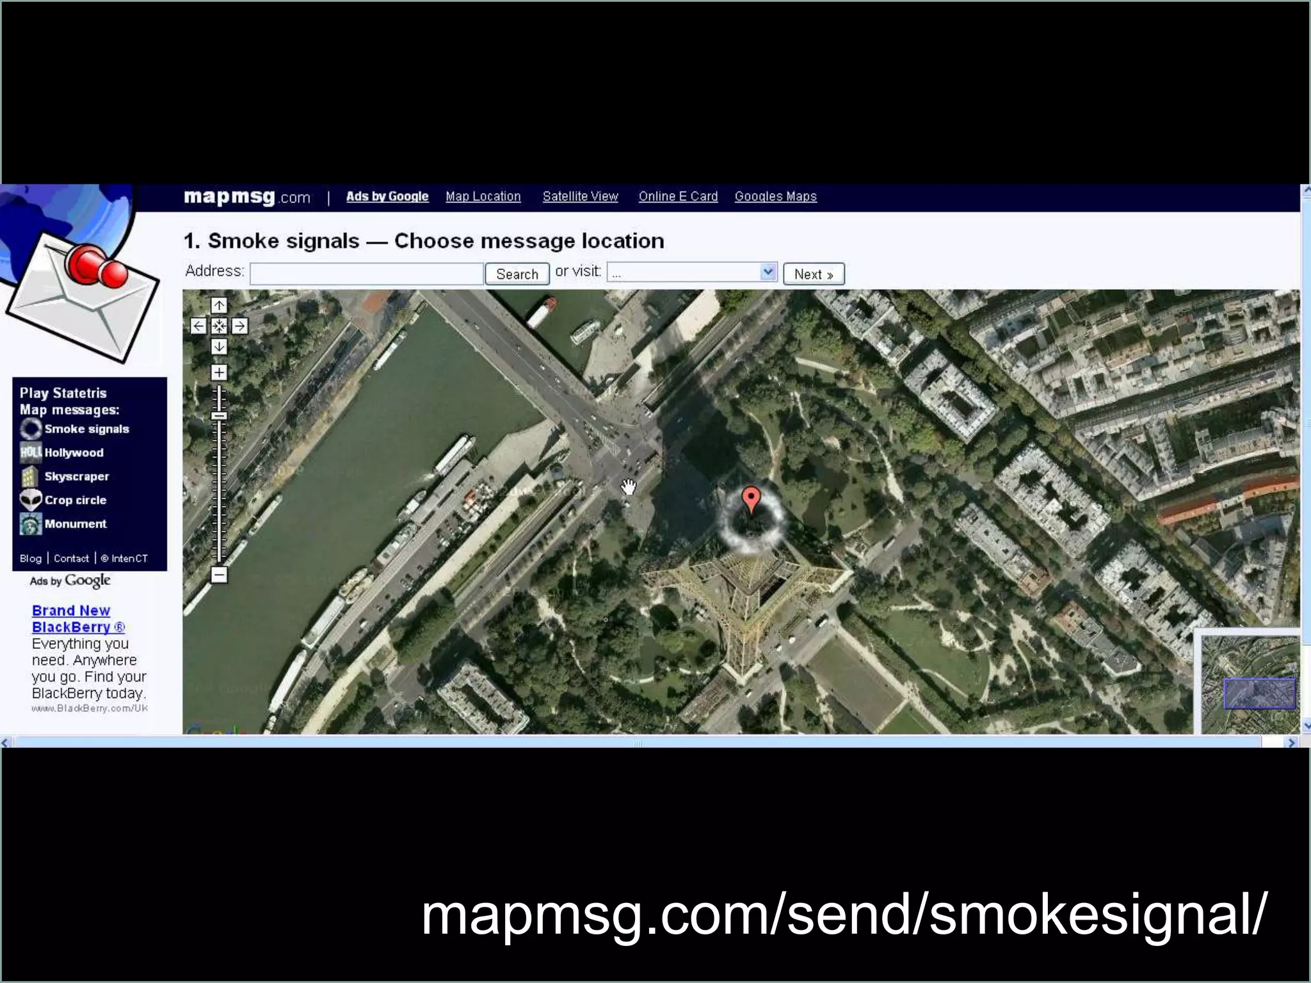Click the Crop circle alien icon
The width and height of the screenshot is (1311, 983).
pyautogui.click(x=30, y=500)
